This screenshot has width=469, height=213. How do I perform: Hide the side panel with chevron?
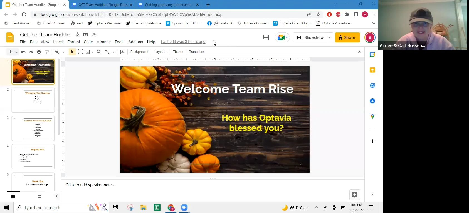pos(372,194)
